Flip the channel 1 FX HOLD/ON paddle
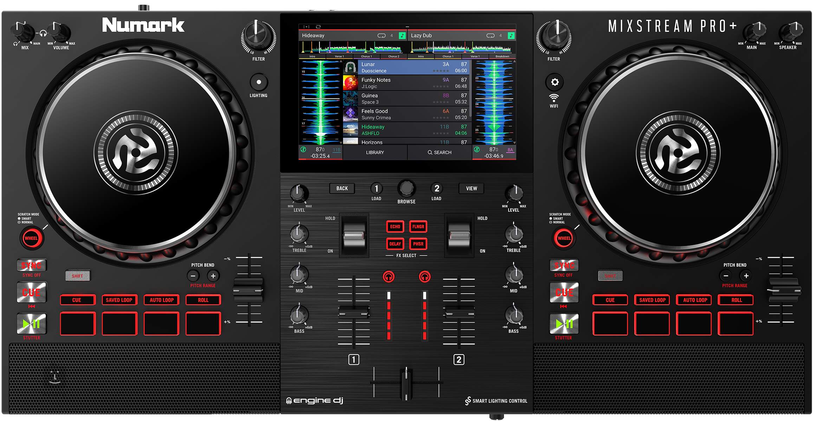Image resolution: width=816 pixels, height=421 pixels. pos(354,235)
